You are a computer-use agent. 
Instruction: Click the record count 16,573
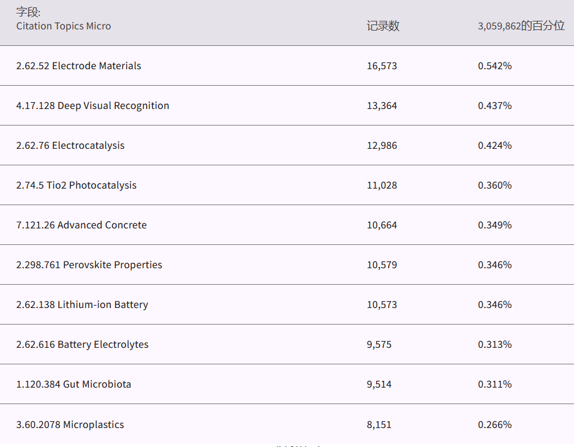[382, 66]
